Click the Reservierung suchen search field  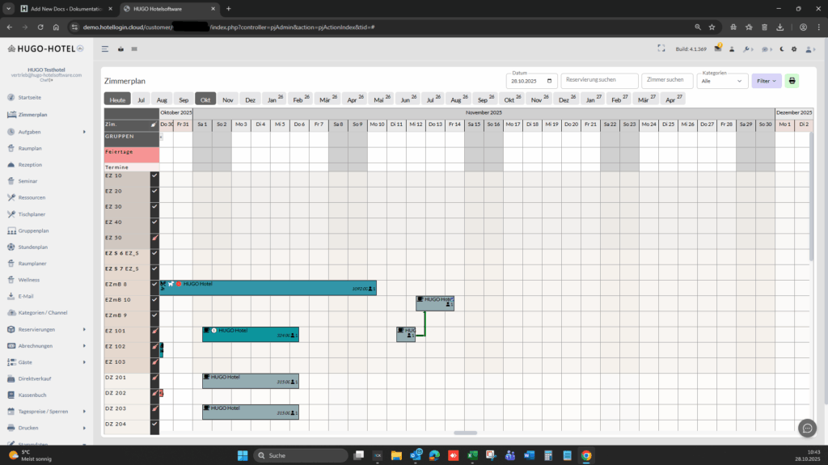(598, 81)
